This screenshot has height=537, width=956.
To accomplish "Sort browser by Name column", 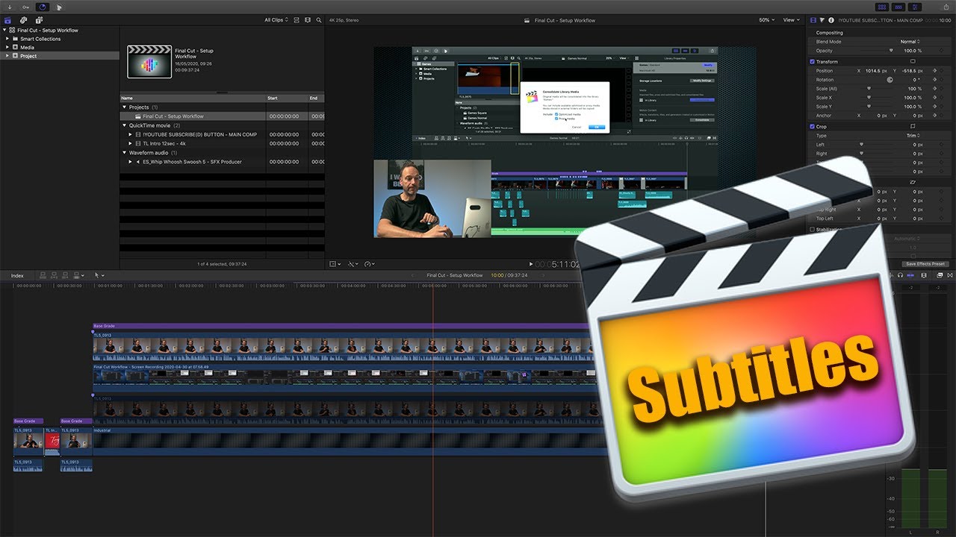I will (193, 98).
